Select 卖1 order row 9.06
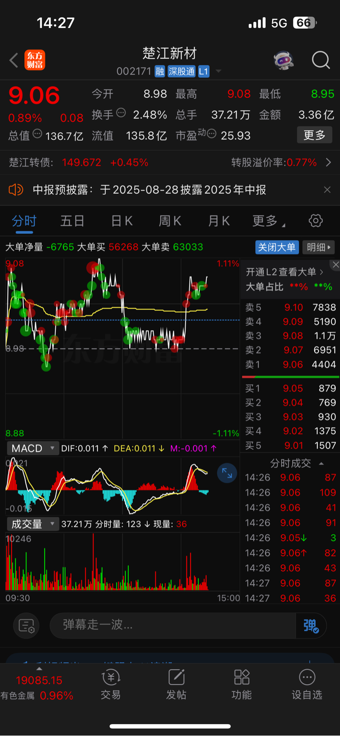Viewport: 340px width, 736px height. [290, 365]
